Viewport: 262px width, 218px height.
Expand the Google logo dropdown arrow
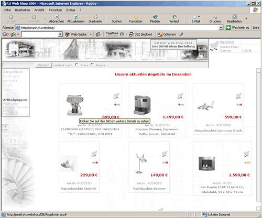point(18,35)
